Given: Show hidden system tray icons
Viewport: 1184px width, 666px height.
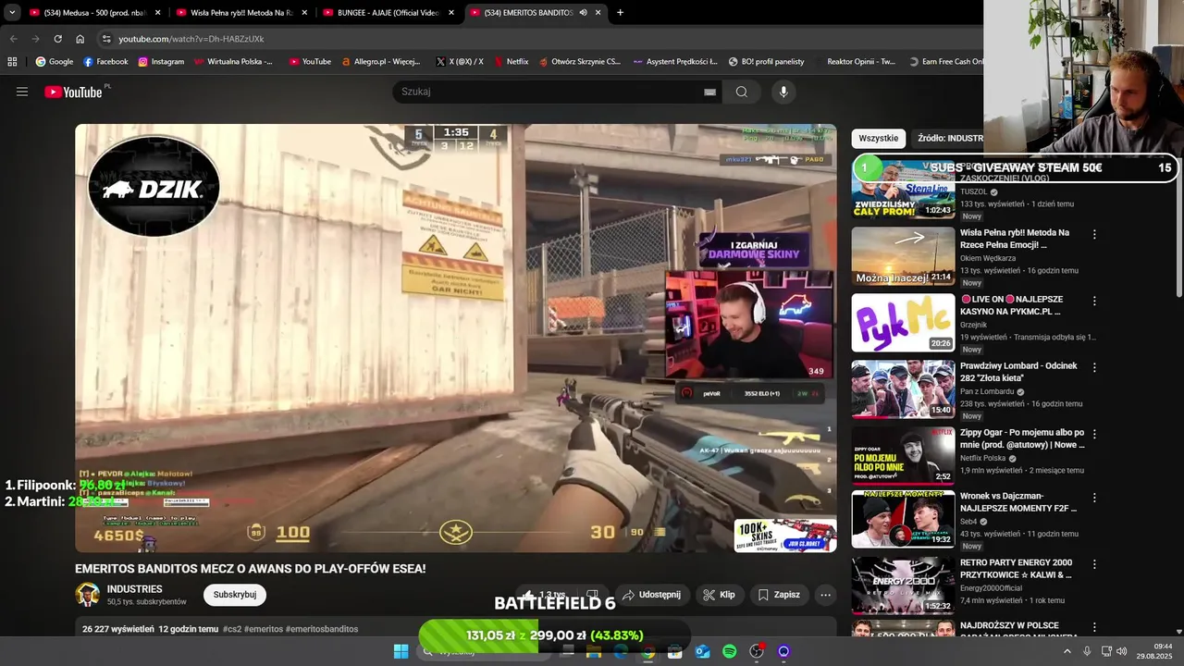Looking at the screenshot, I should point(1067,651).
